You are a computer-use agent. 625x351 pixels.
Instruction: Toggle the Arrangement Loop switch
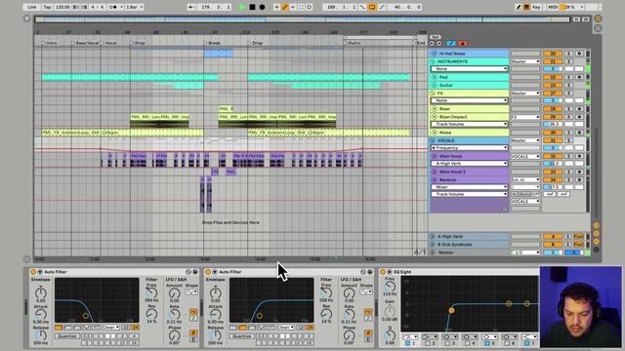371,7
